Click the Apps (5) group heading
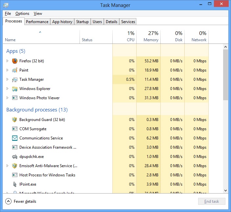The height and width of the screenshot is (212, 231). [16, 51]
